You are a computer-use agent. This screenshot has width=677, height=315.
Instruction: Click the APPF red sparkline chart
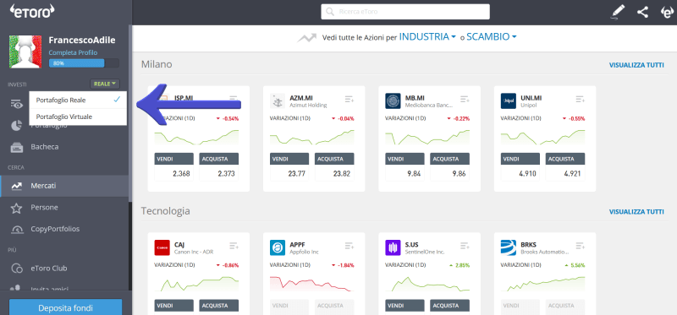coord(311,284)
